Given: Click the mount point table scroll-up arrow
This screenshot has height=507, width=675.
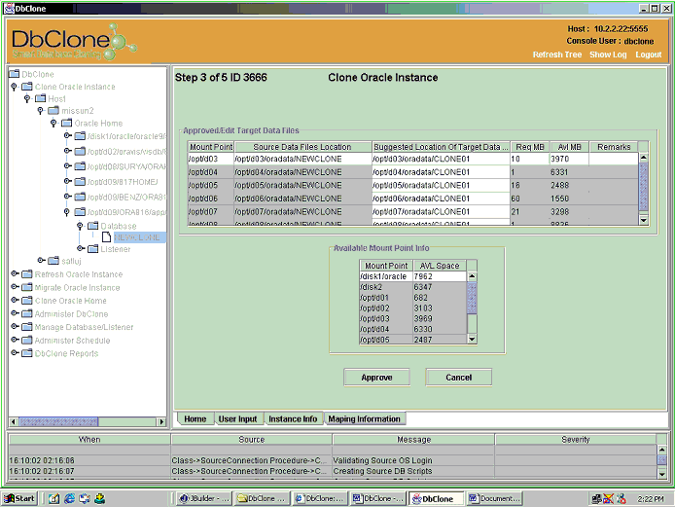Looking at the screenshot, I should (472, 276).
